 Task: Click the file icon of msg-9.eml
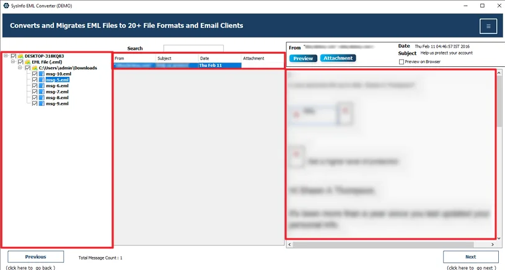42,103
